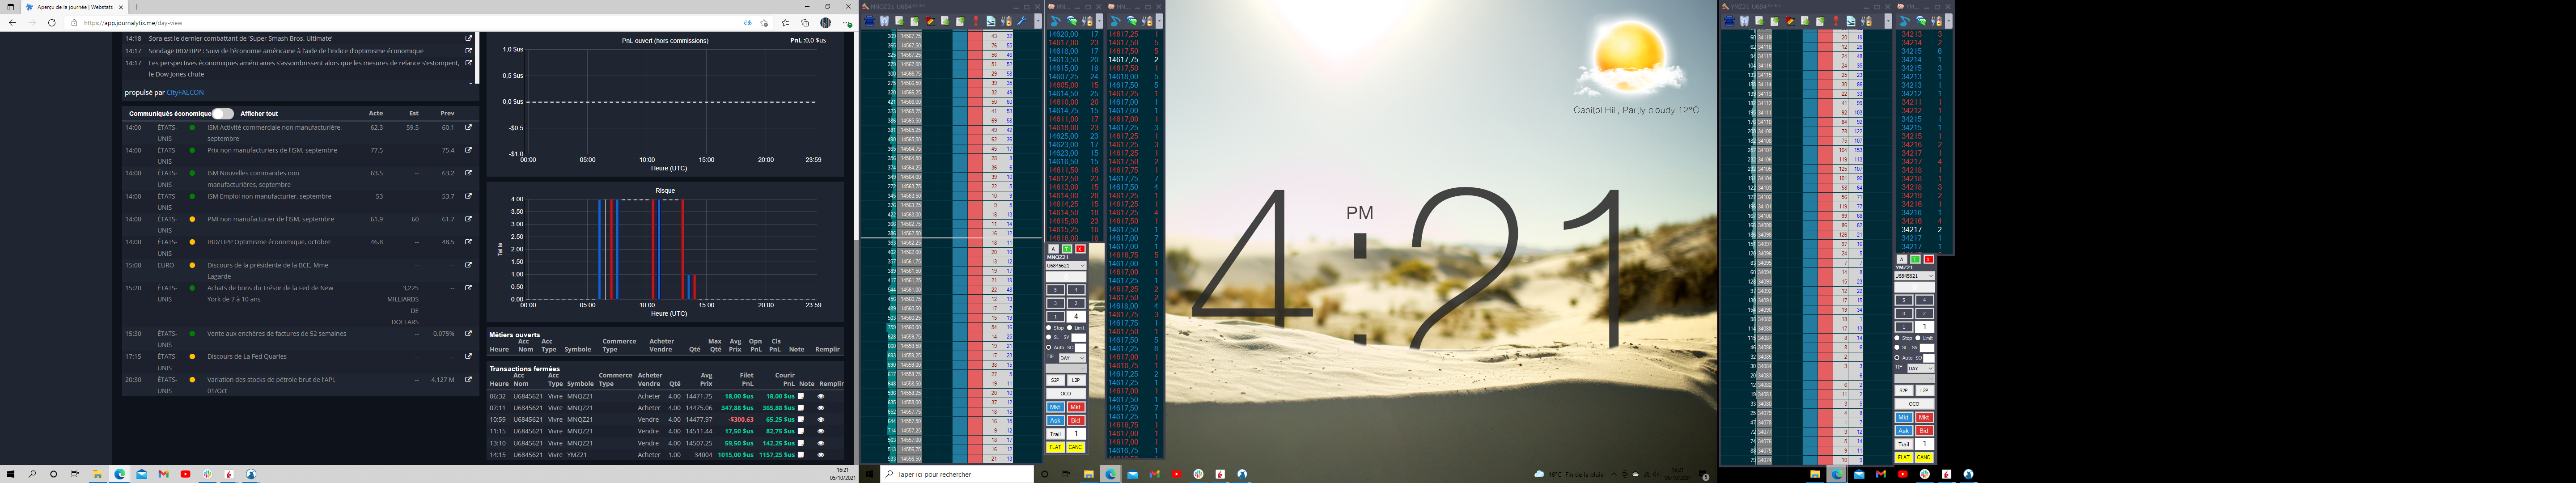Open the U6845621 account dropdown in MNQZ21 panel

pyautogui.click(x=1066, y=266)
